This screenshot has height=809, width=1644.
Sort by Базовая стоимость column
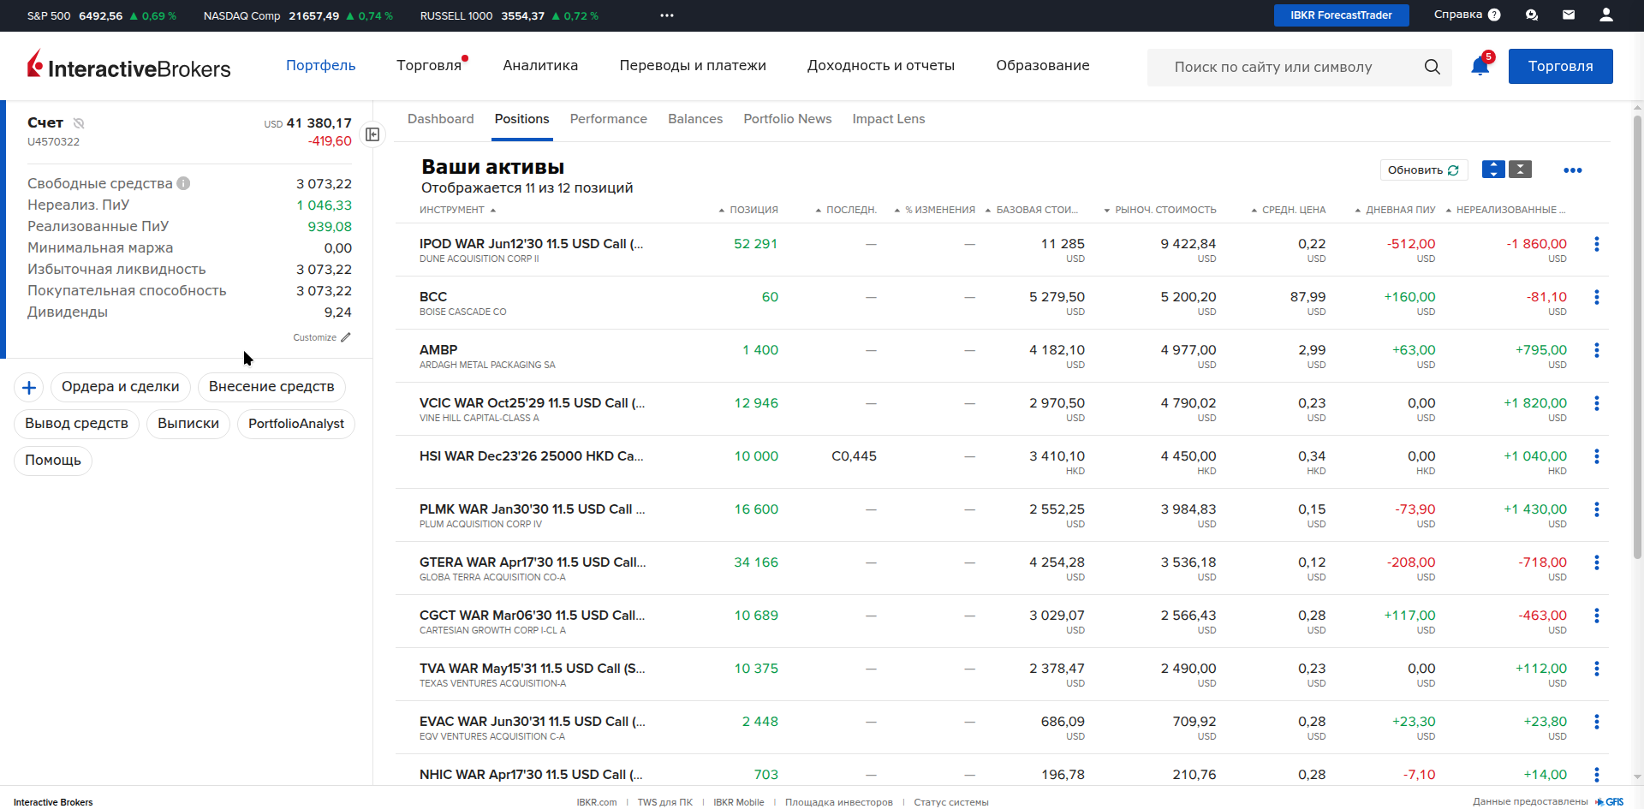click(1032, 210)
